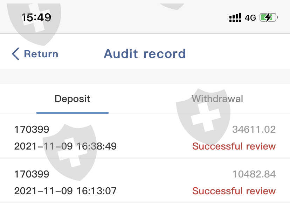Tap the blue underline beneath Deposit tab

pyautogui.click(x=72, y=113)
